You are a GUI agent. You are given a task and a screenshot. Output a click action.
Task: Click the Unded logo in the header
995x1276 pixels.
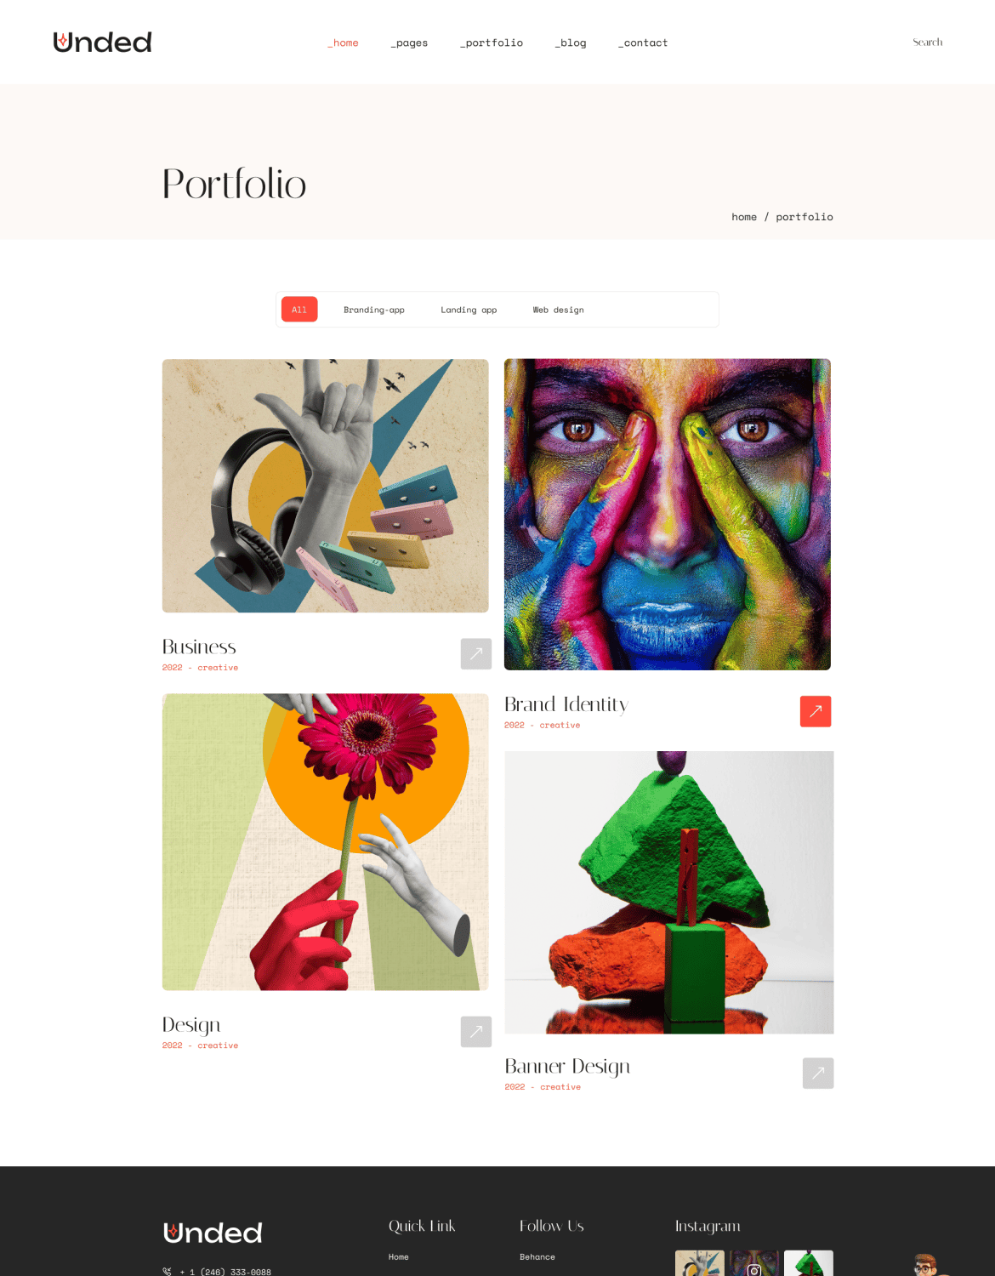(102, 43)
